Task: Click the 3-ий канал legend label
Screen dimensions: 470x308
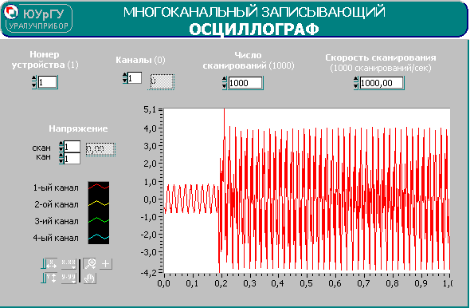Action: (57, 222)
